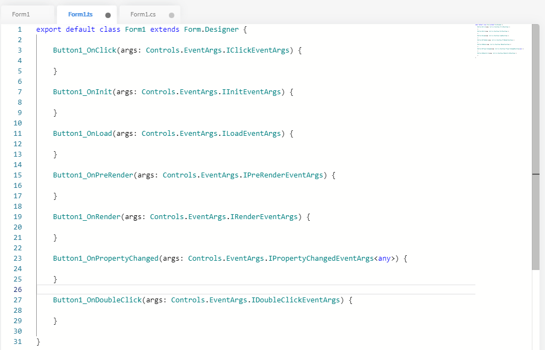
Task: Click the IClickEventArgs type name
Action: 258,50
